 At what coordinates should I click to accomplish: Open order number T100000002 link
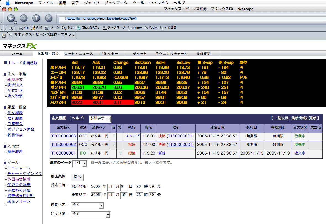coord(64,145)
